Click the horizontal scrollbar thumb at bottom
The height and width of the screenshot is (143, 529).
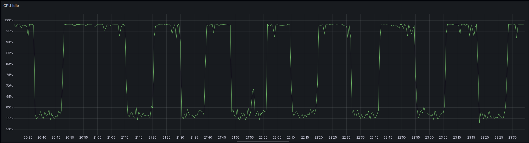click(263, 141)
